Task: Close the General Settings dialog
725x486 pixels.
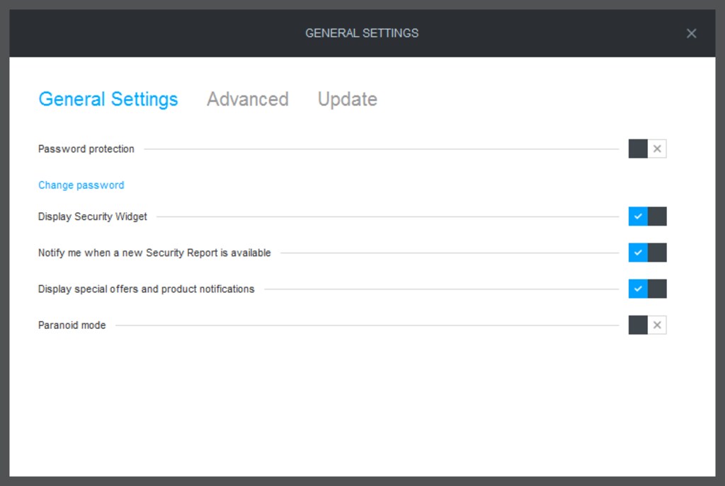Action: [x=691, y=33]
